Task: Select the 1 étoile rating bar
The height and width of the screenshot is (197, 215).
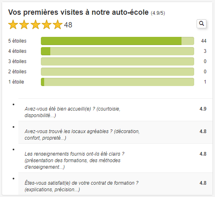Action: pyautogui.click(x=117, y=82)
